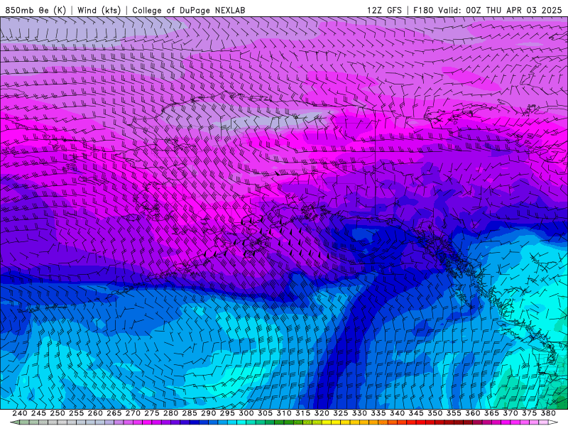Click the 285 value on color scale

189,413
